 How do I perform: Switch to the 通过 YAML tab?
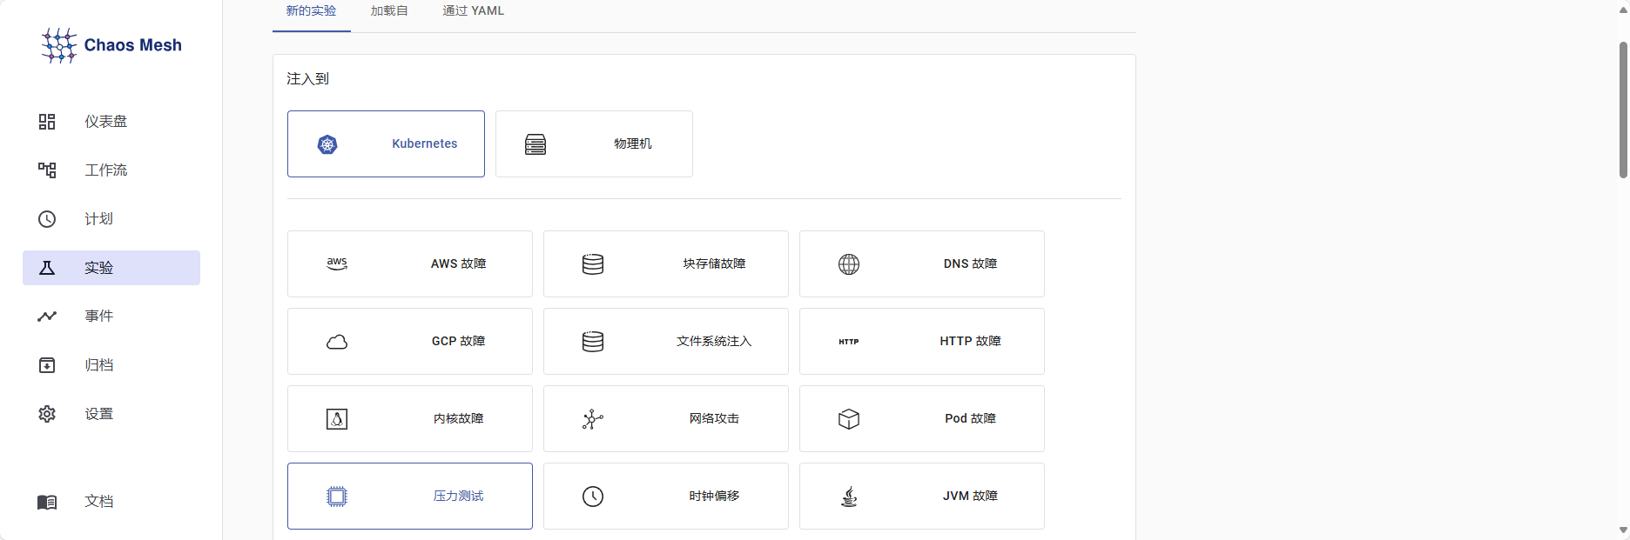(x=473, y=11)
